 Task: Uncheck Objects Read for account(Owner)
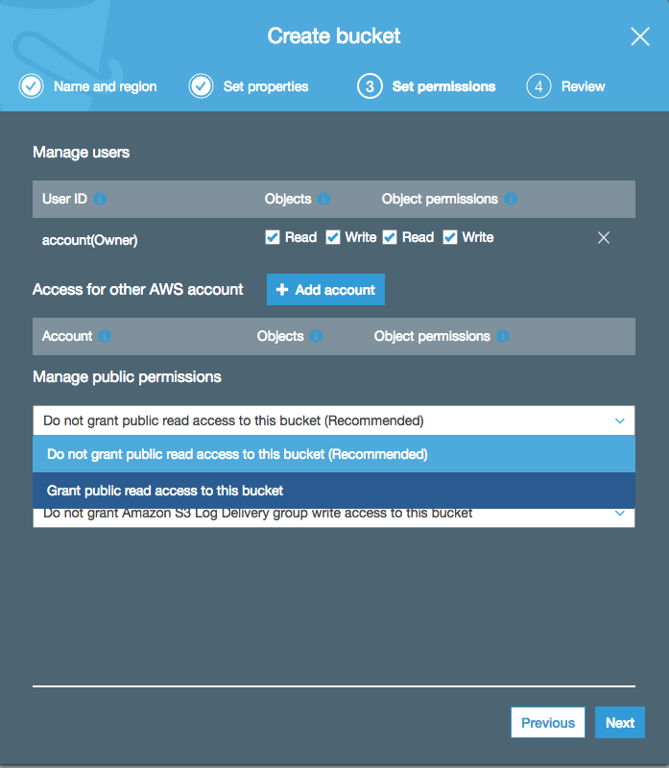(273, 237)
